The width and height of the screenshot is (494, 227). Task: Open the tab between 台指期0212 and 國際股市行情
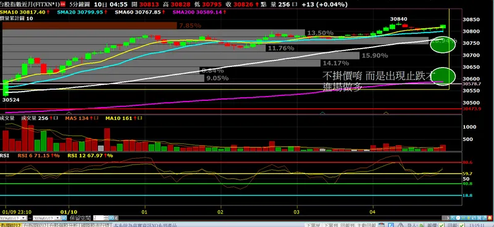pyautogui.click(x=64, y=225)
